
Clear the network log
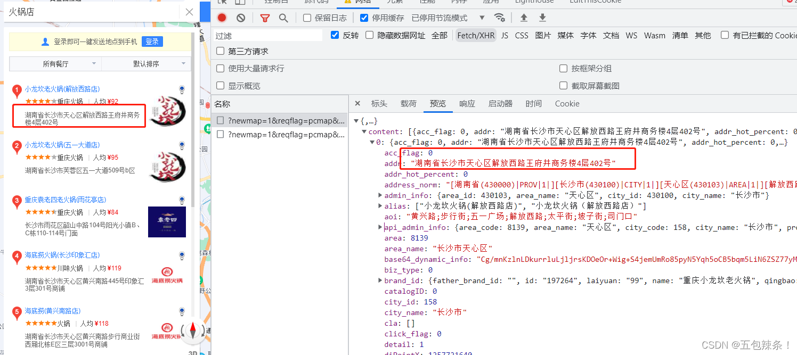pos(241,18)
